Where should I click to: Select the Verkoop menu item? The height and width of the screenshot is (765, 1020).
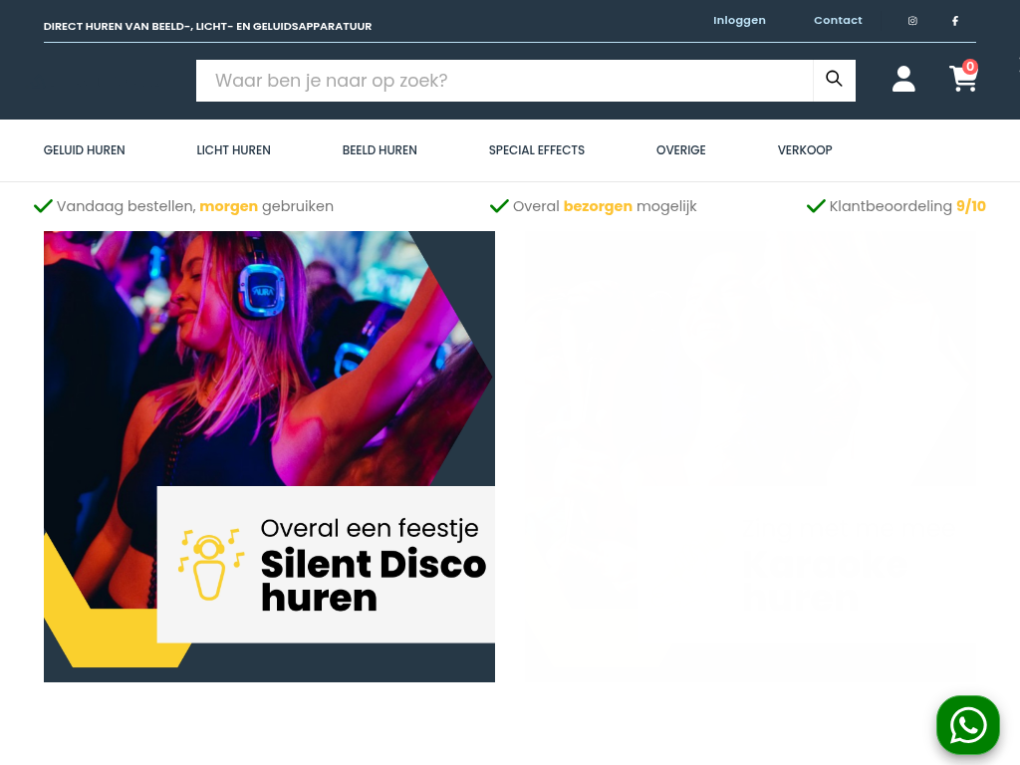pos(805,150)
